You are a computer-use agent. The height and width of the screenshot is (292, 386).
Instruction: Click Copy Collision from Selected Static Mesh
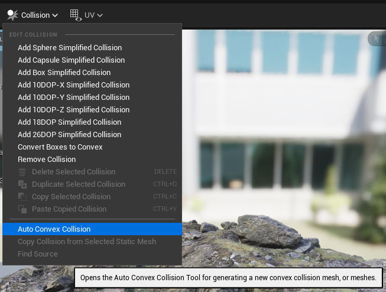pos(92,242)
